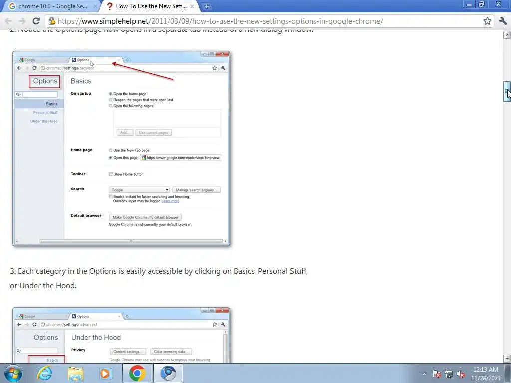The image size is (511, 383).
Task: Click the step 3 text mentioning Personal Stuff
Action: coord(159,278)
